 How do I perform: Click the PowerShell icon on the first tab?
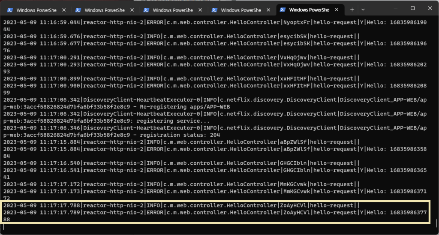click(10, 10)
